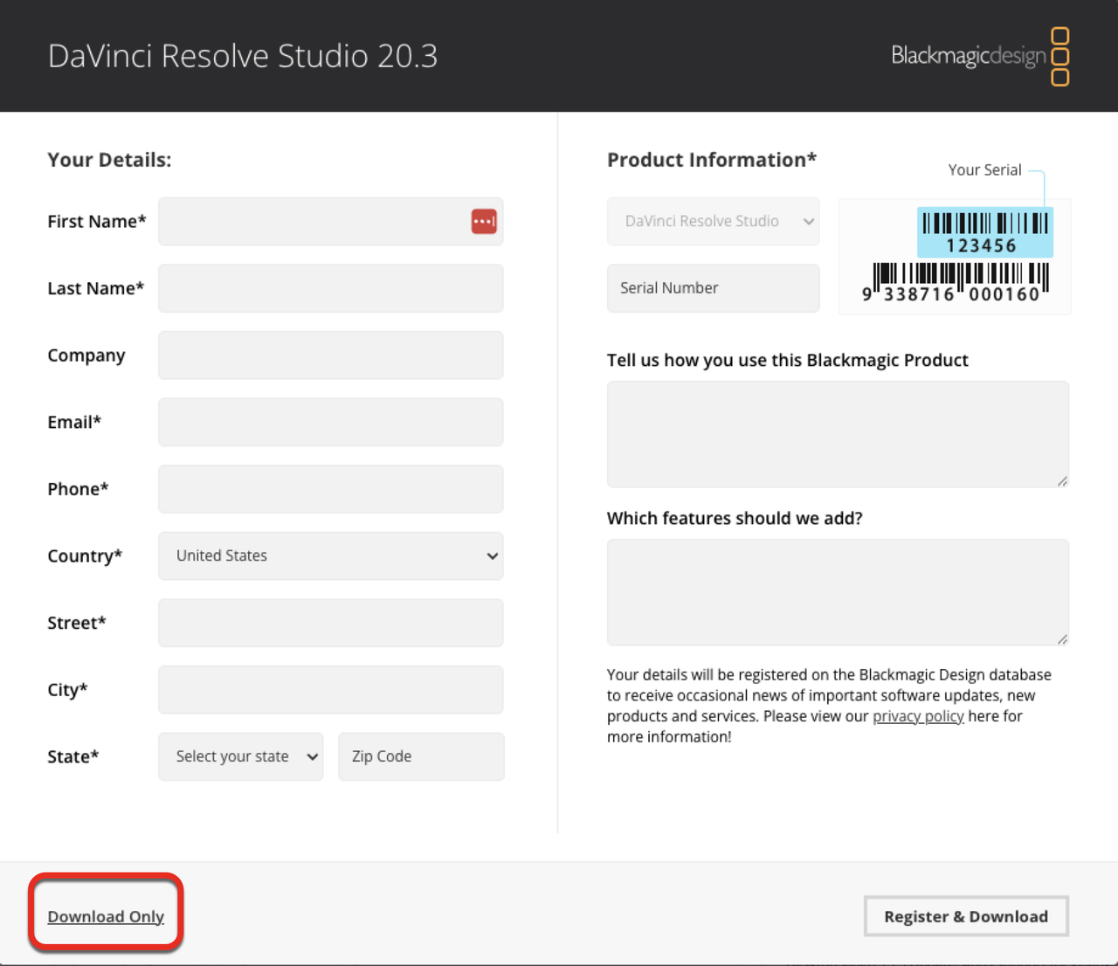Open the privacy policy link
1118x966 pixels.
(918, 716)
